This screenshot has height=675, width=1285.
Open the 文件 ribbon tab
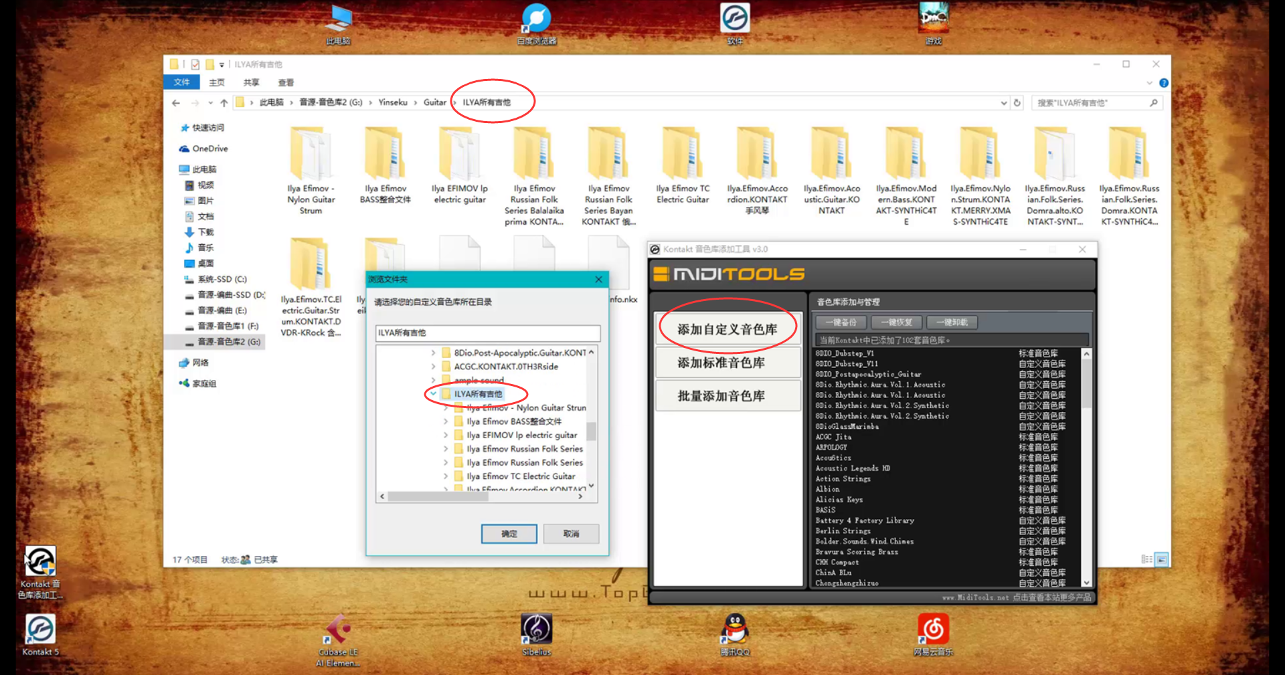pos(182,82)
